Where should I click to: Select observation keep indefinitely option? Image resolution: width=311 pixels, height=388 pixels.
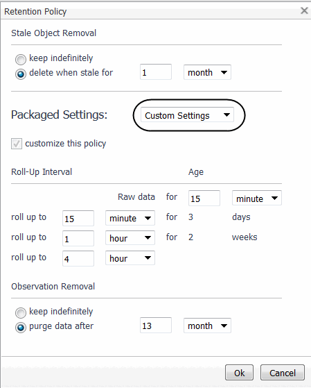pos(21,313)
